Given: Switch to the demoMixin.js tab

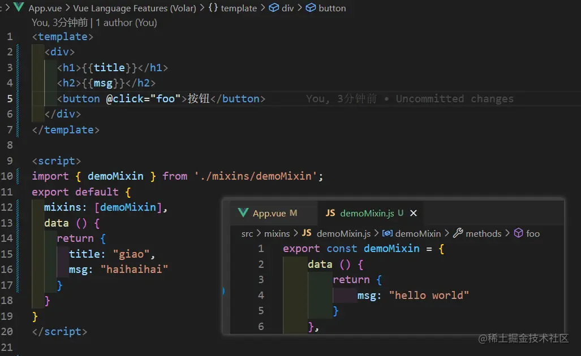Looking at the screenshot, I should pyautogui.click(x=367, y=213).
